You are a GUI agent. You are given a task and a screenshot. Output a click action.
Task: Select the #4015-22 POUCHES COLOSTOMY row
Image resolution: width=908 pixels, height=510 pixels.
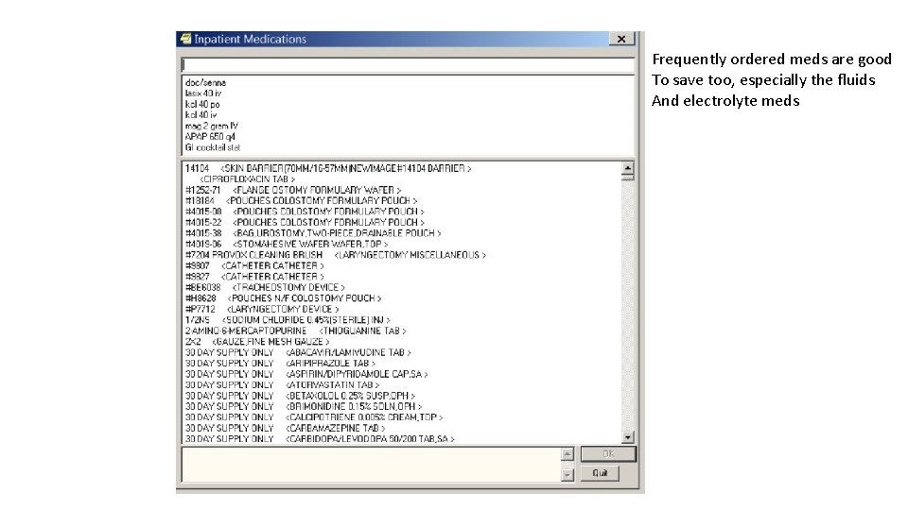pyautogui.click(x=305, y=222)
